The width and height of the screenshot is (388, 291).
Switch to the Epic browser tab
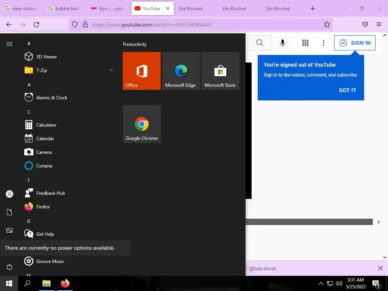pos(108,8)
